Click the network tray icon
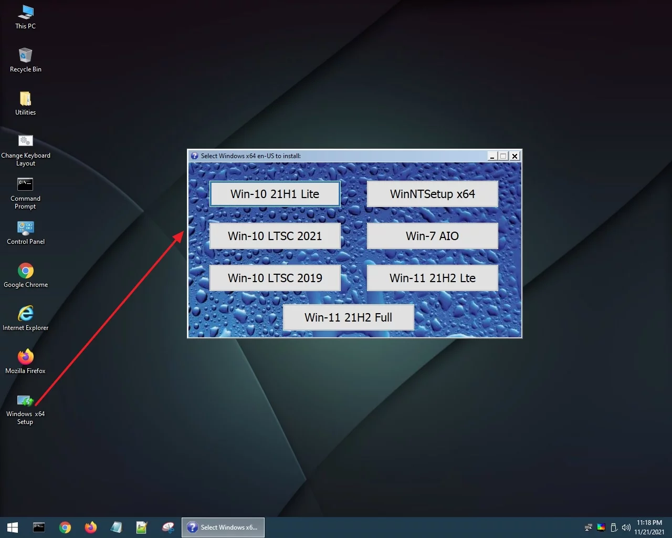The image size is (672, 538). tap(589, 527)
